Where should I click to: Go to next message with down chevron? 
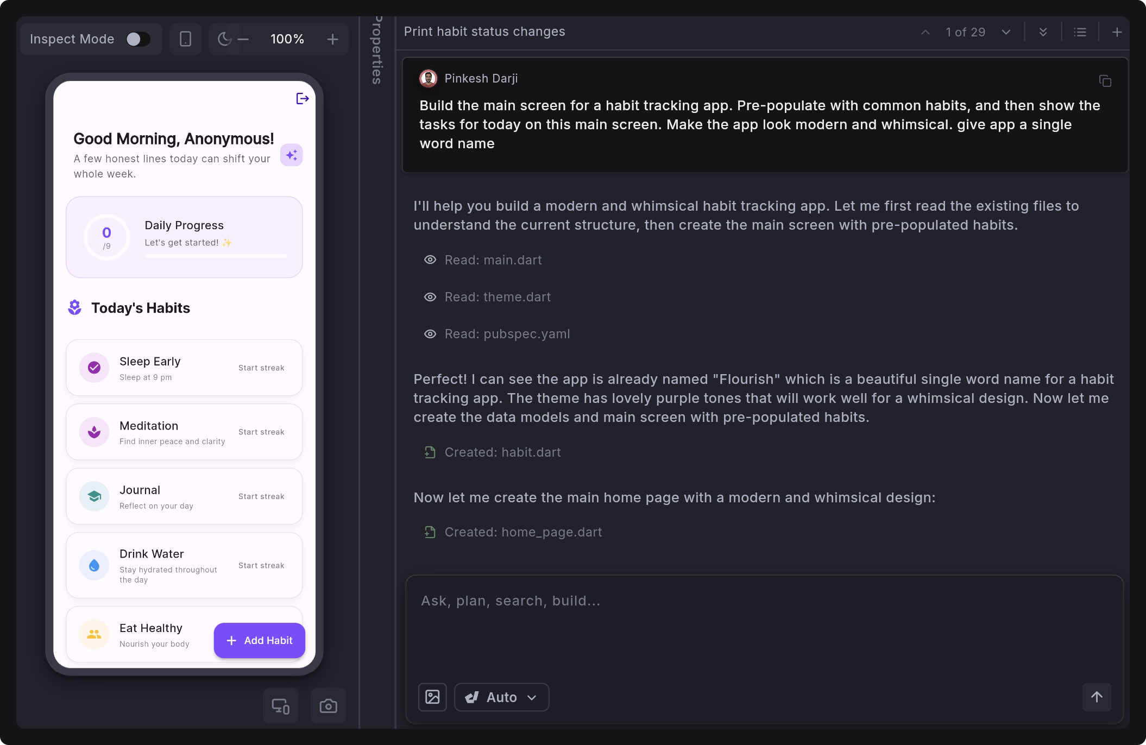(x=1006, y=33)
